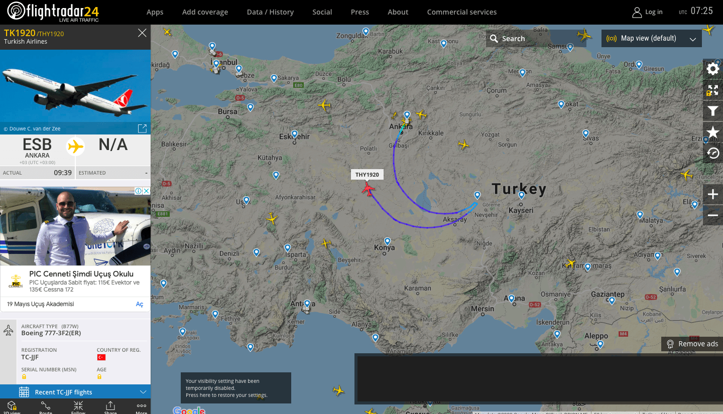Click the Search input field
This screenshot has height=414, width=723.
[536, 39]
